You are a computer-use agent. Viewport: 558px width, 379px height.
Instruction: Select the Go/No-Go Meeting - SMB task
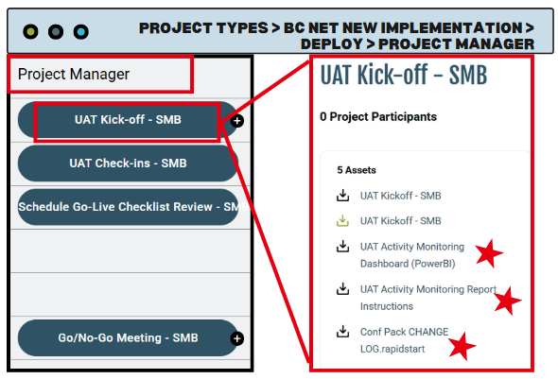coord(128,337)
